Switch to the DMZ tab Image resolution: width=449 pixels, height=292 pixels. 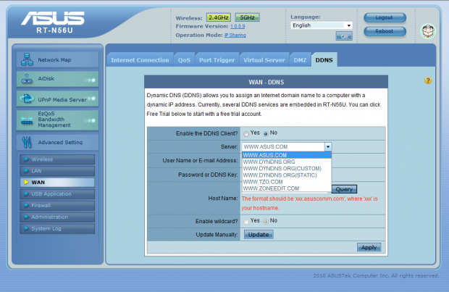(x=300, y=60)
